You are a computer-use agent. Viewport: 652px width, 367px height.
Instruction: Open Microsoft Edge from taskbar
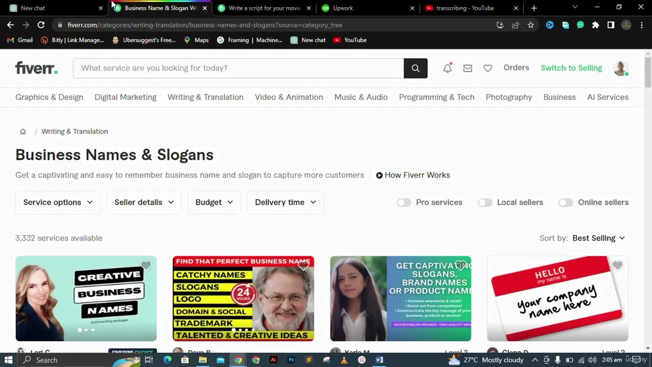pos(168,360)
